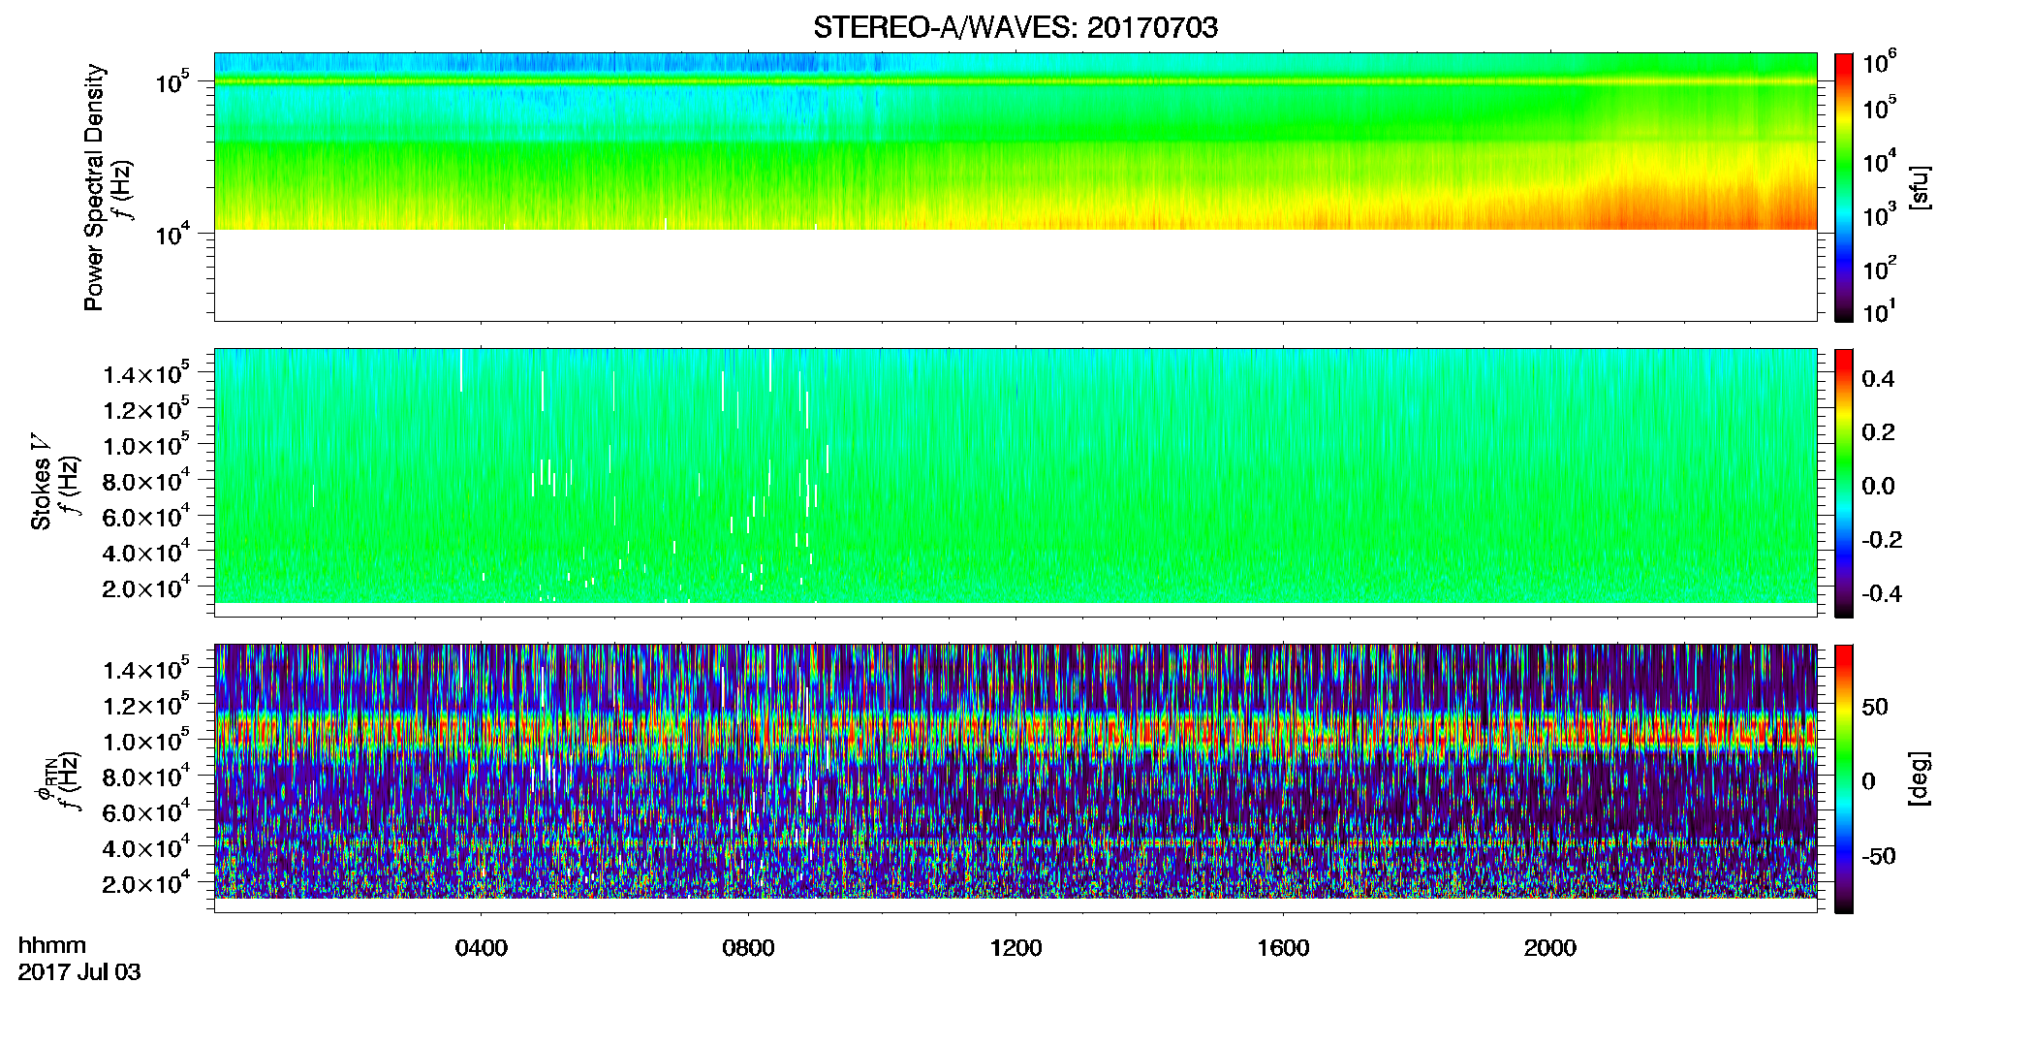Click the 1200 time axis label

(x=1015, y=948)
